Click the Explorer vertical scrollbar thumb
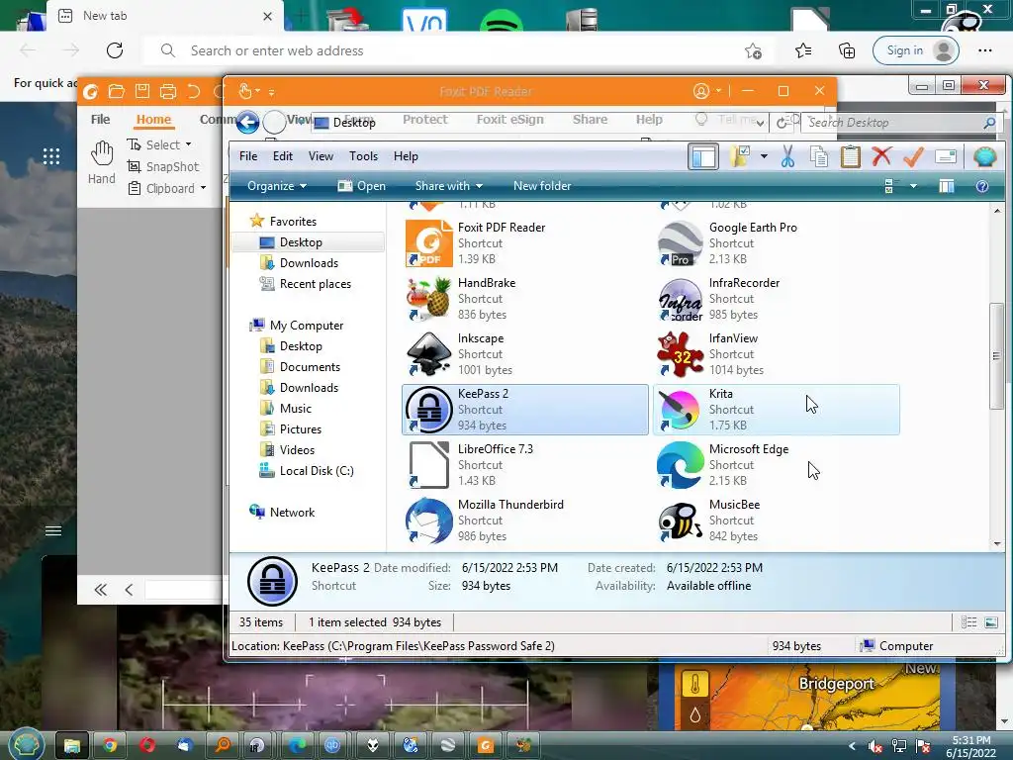 tap(996, 355)
